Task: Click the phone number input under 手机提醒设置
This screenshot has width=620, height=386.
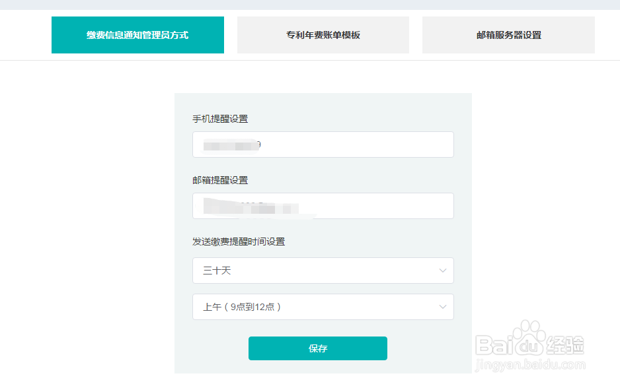Action: [323, 145]
